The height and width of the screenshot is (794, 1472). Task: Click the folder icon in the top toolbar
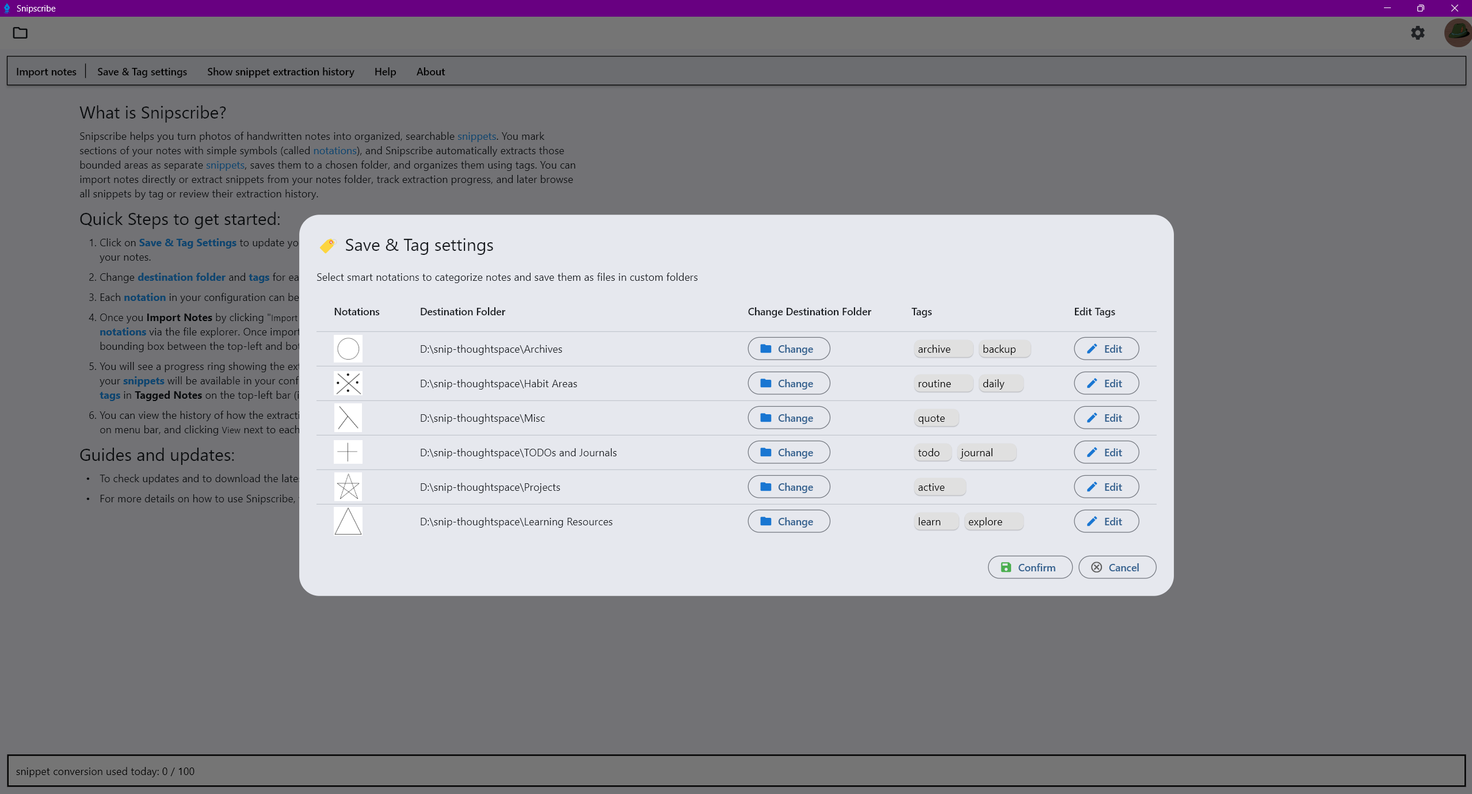(x=20, y=33)
